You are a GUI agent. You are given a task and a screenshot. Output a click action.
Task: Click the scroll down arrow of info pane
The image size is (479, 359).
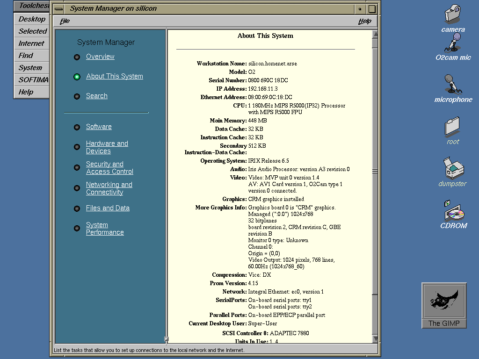[375, 338]
